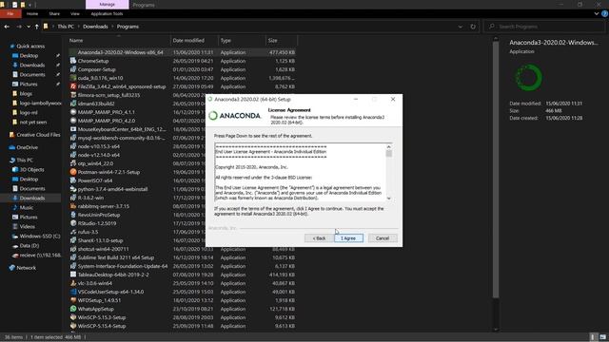Click the Back navigation arrow in Explorer
This screenshot has width=609, height=342.
tap(7, 27)
